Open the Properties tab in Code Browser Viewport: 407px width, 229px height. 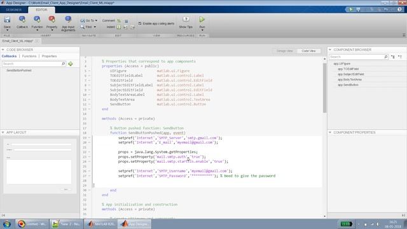49,56
